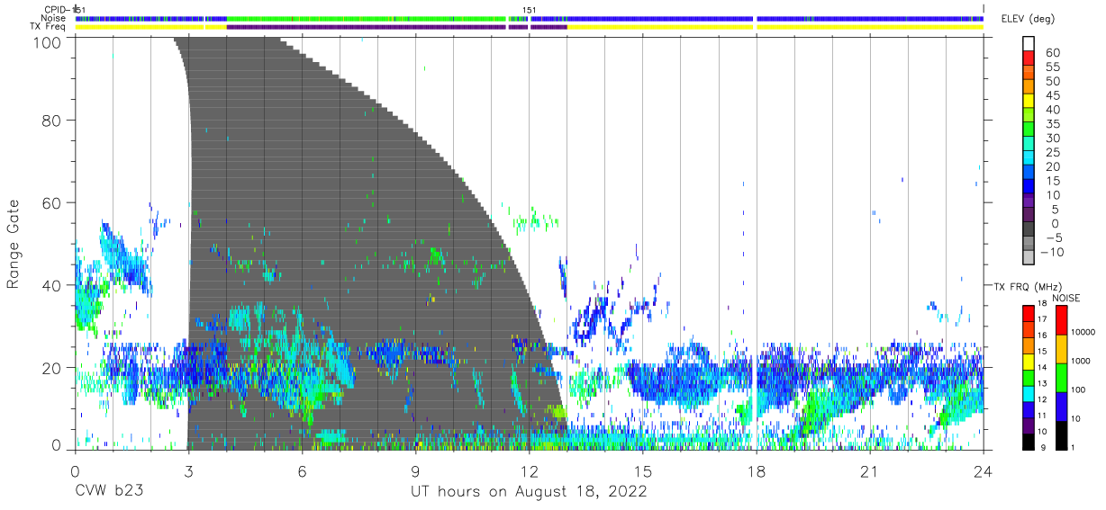1106x510 pixels.
Task: Click the "10000" label on the NOISE colorbar
Action: pyautogui.click(x=1082, y=333)
